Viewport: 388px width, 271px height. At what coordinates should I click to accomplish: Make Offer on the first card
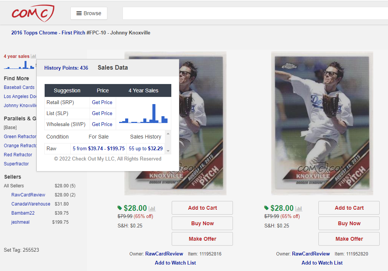[x=202, y=239]
